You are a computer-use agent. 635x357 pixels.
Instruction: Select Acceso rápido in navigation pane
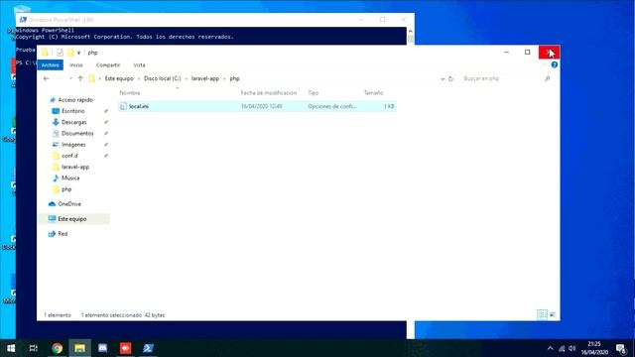click(x=75, y=100)
